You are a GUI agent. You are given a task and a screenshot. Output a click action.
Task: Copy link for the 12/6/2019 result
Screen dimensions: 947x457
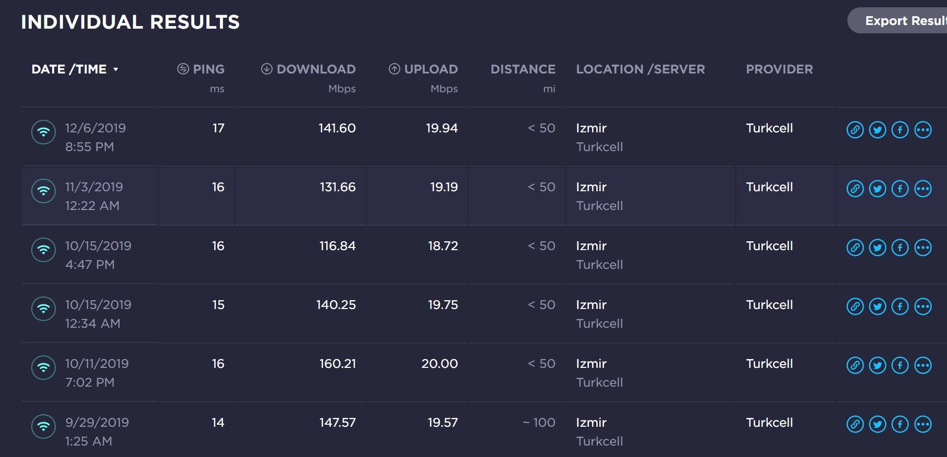pos(855,130)
